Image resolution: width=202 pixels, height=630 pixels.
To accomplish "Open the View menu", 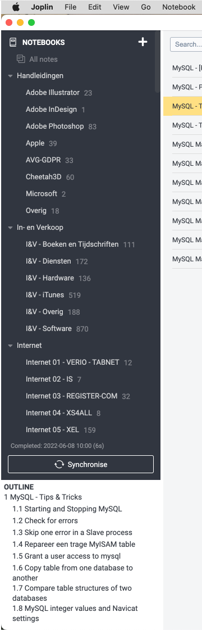I will 121,7.
